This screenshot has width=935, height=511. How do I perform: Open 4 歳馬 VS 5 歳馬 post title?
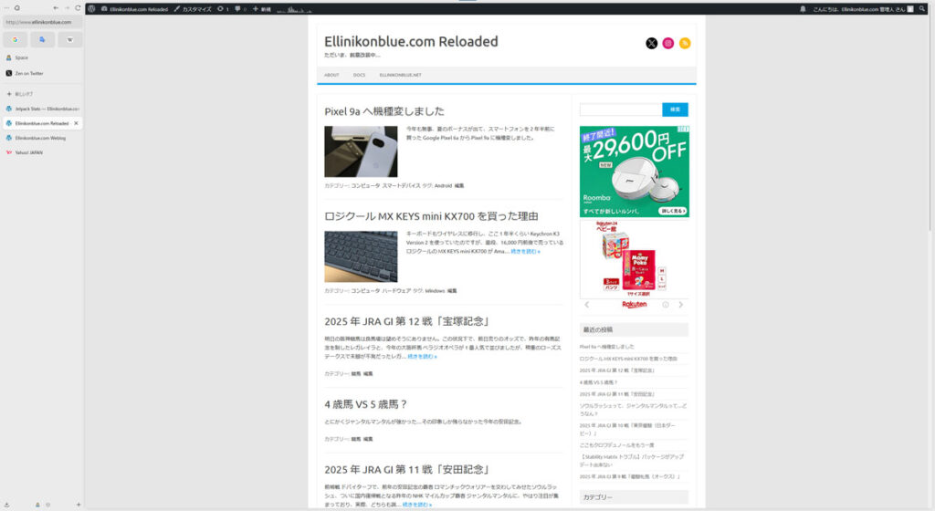tap(365, 404)
